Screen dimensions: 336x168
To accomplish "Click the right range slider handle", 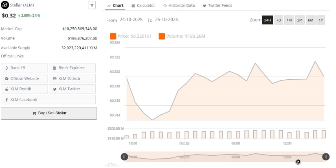I will click(325, 157).
